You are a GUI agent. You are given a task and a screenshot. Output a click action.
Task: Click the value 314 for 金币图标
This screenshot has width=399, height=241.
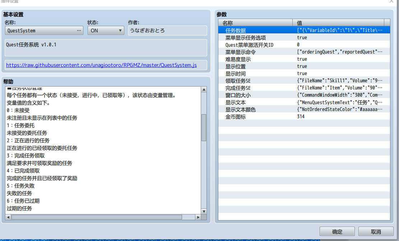301,117
